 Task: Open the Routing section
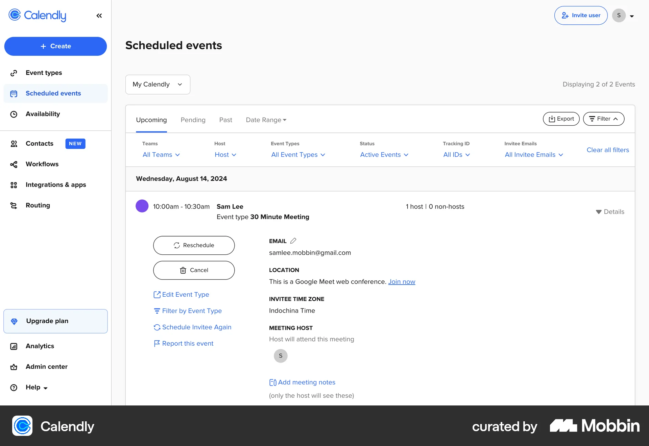tap(38, 205)
